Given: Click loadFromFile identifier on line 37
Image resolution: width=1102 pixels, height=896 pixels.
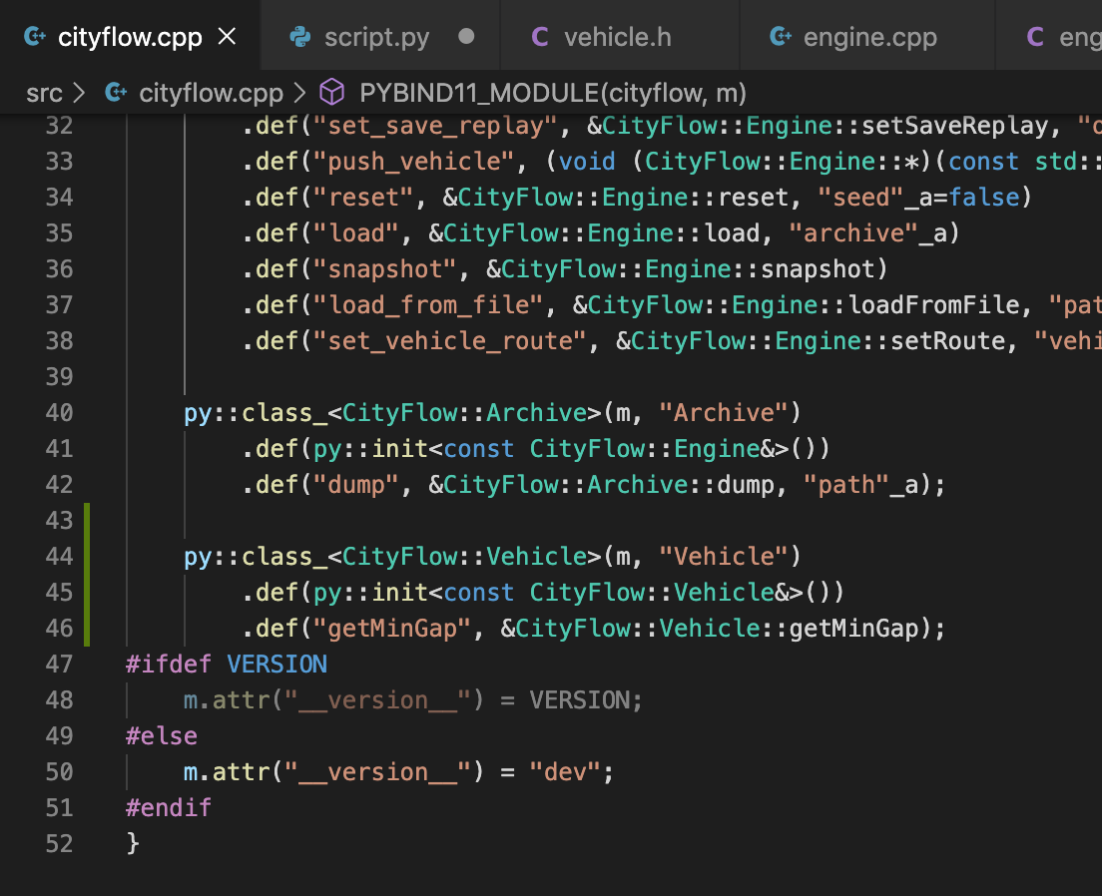Looking at the screenshot, I should point(934,305).
